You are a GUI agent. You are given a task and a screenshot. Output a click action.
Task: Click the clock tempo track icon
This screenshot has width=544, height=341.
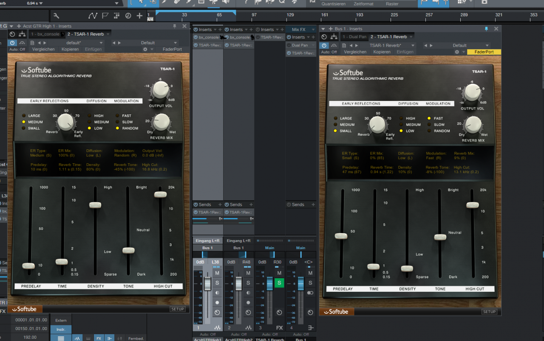[128, 16]
